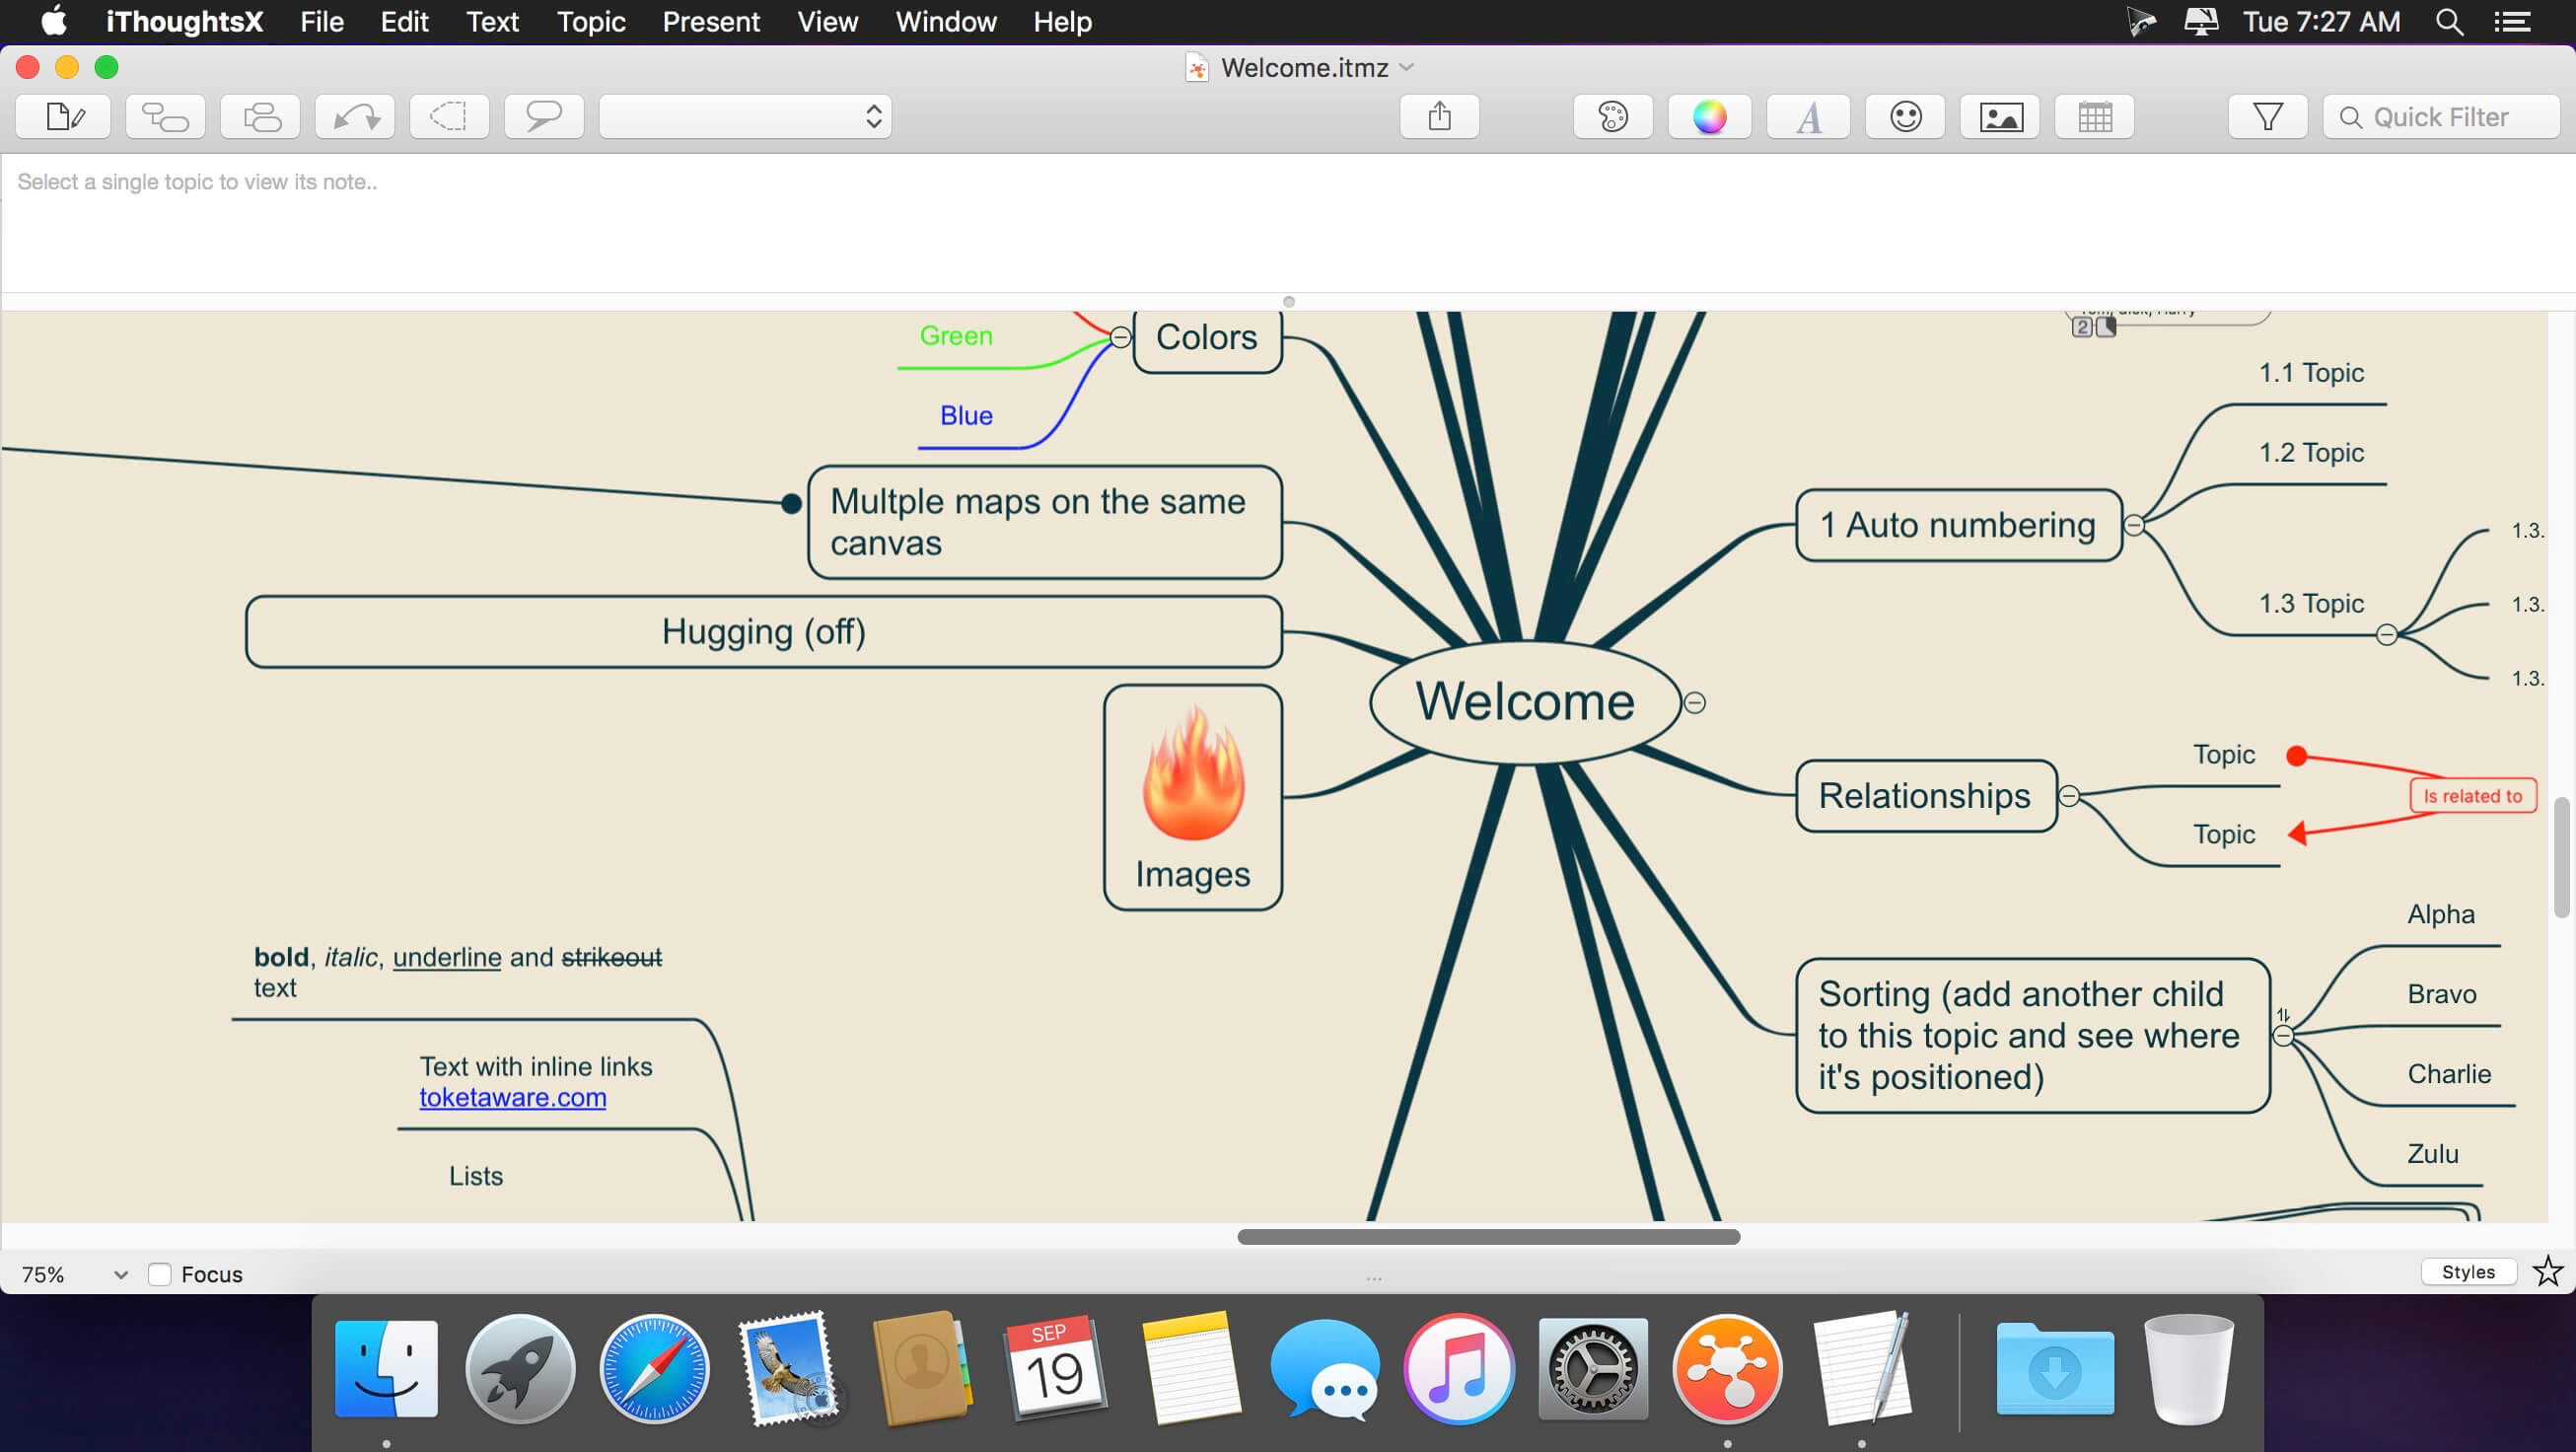Add a sibling topic via toolbar icon
Image resolution: width=2576 pixels, height=1452 pixels.
(260, 117)
